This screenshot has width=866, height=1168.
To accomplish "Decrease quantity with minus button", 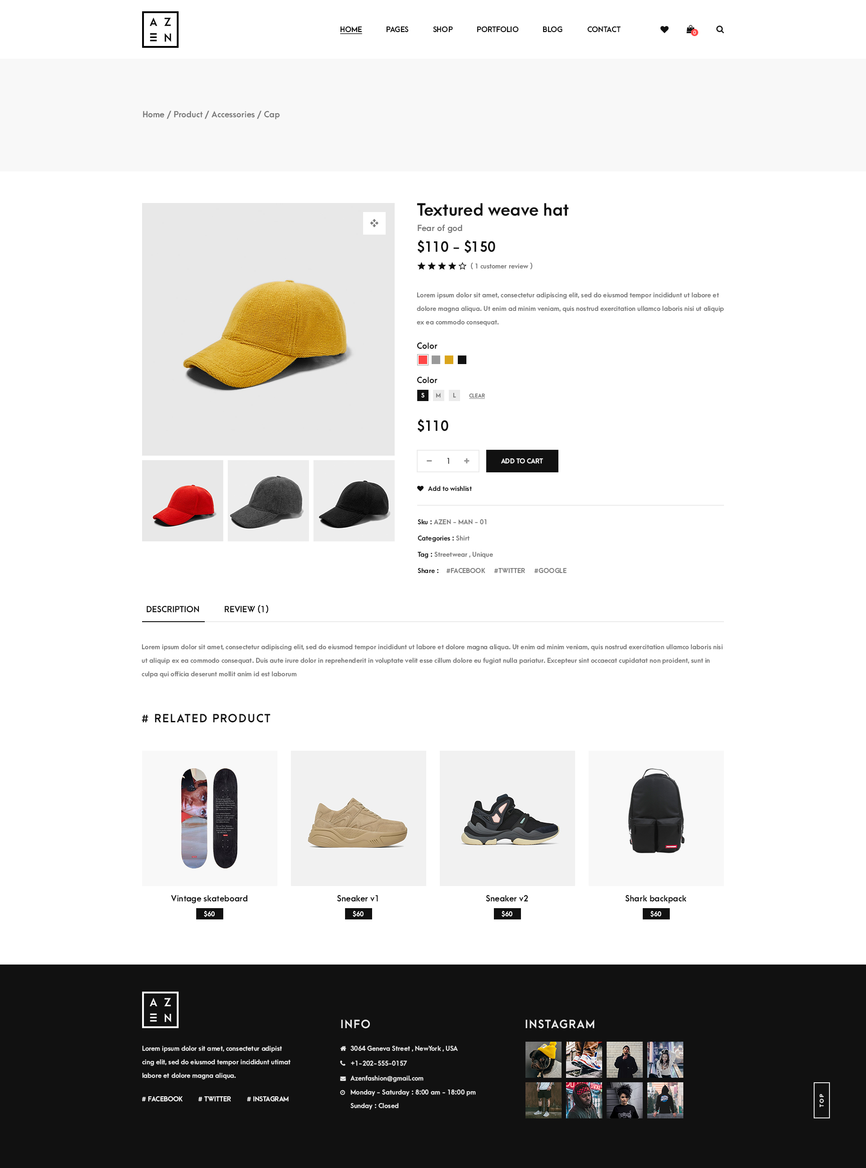I will [429, 461].
